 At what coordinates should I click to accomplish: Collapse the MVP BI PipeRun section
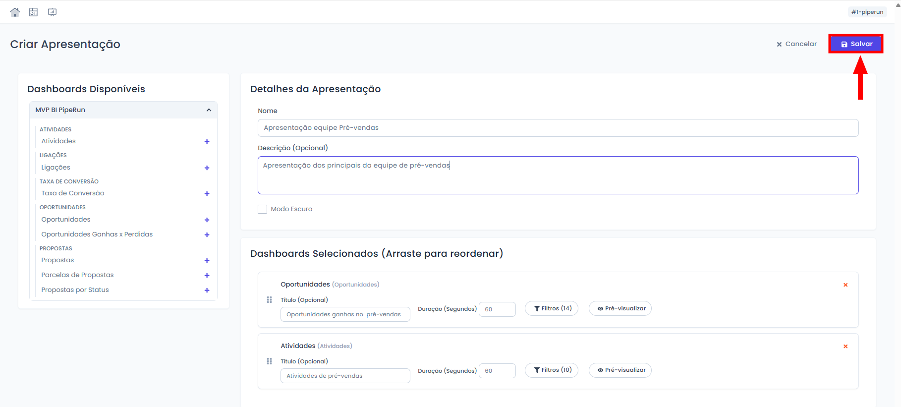[x=209, y=110]
